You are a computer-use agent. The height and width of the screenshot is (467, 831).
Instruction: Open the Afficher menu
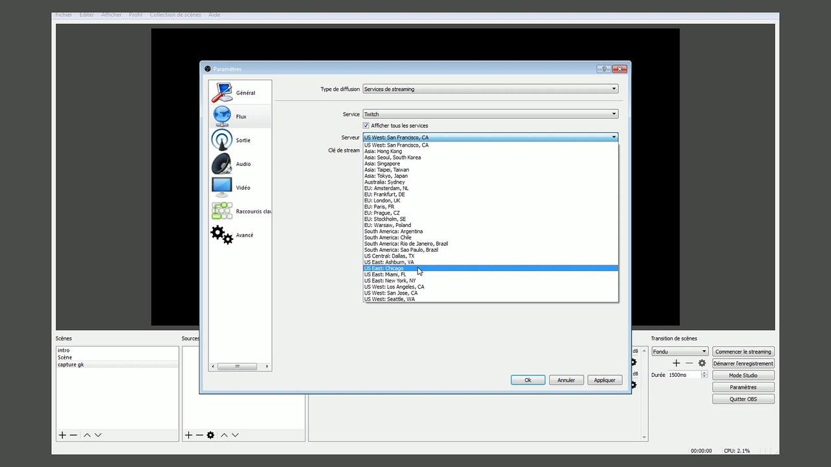pyautogui.click(x=112, y=15)
